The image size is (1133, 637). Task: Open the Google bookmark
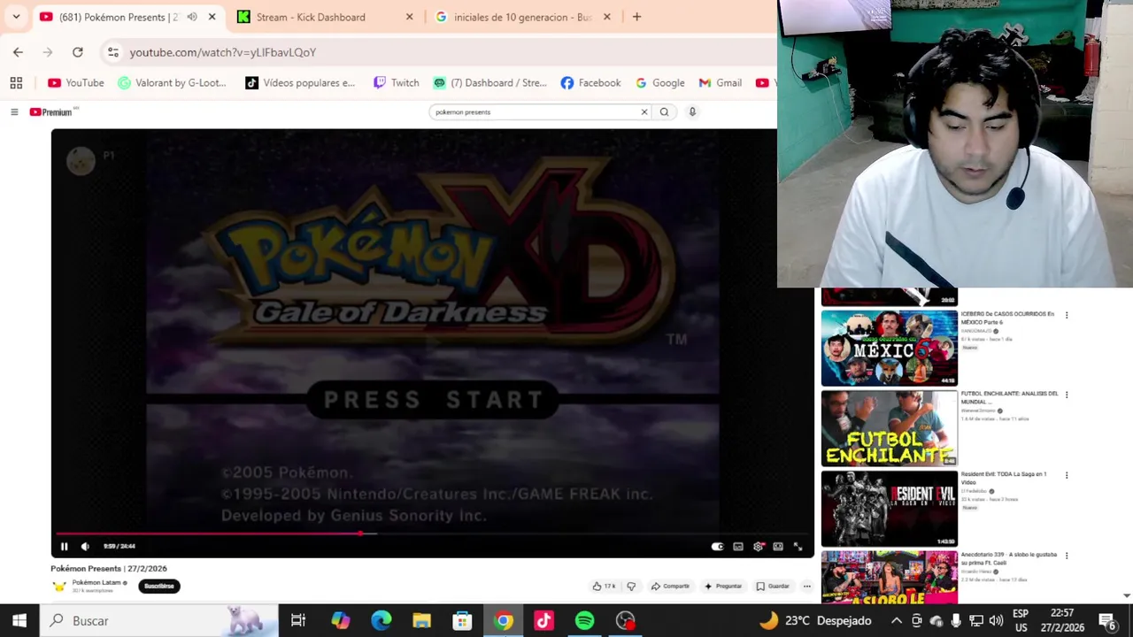click(660, 83)
